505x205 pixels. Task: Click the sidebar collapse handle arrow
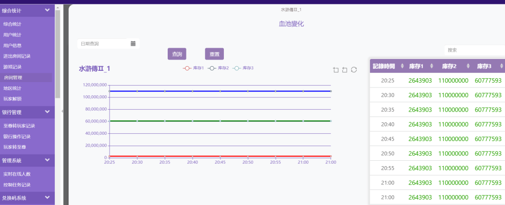coord(62,111)
